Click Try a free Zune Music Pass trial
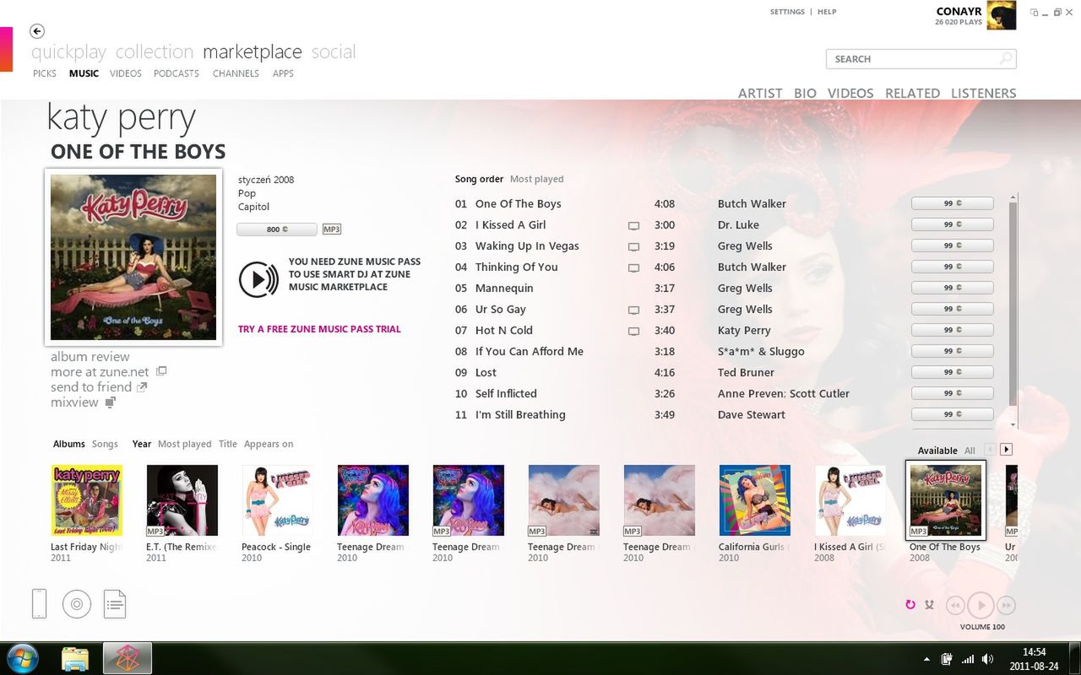The image size is (1081, 675). click(x=319, y=329)
